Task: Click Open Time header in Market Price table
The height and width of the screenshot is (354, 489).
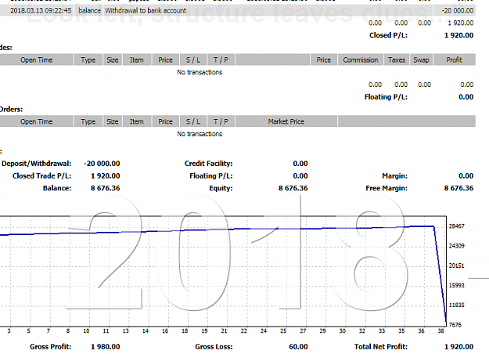Action: tap(36, 121)
